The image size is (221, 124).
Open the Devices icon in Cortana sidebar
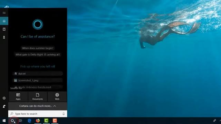[x=4, y=37]
